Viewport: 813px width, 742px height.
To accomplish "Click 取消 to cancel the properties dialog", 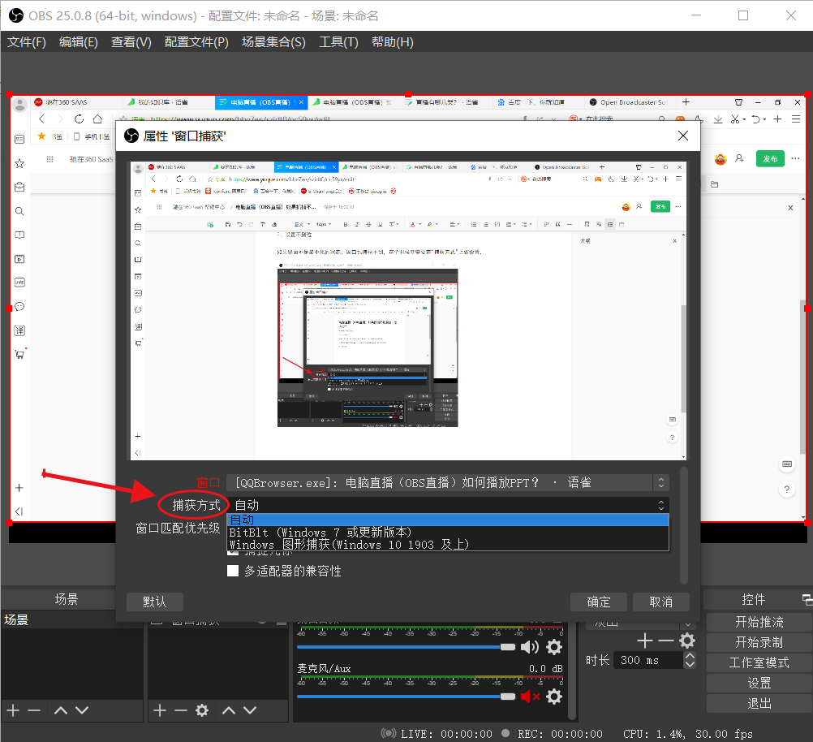I will (x=661, y=602).
